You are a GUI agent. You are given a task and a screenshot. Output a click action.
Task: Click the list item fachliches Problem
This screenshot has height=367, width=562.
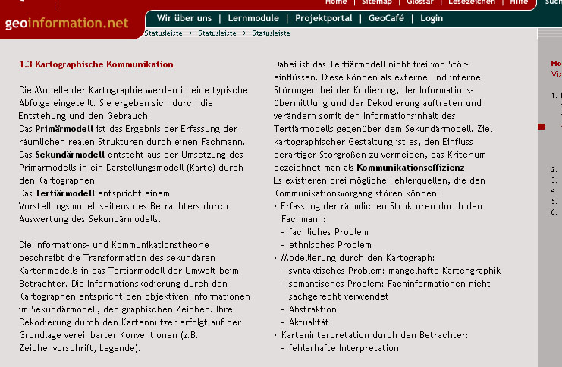pyautogui.click(x=328, y=232)
